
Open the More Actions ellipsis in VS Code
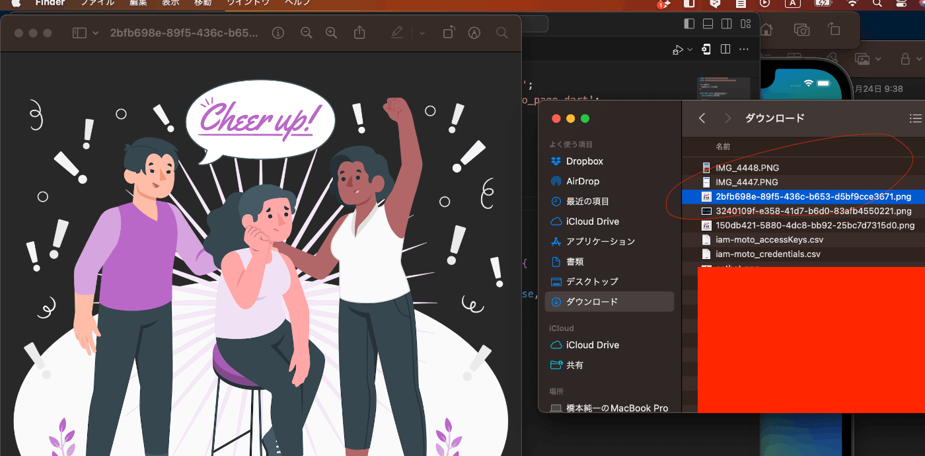coord(744,50)
